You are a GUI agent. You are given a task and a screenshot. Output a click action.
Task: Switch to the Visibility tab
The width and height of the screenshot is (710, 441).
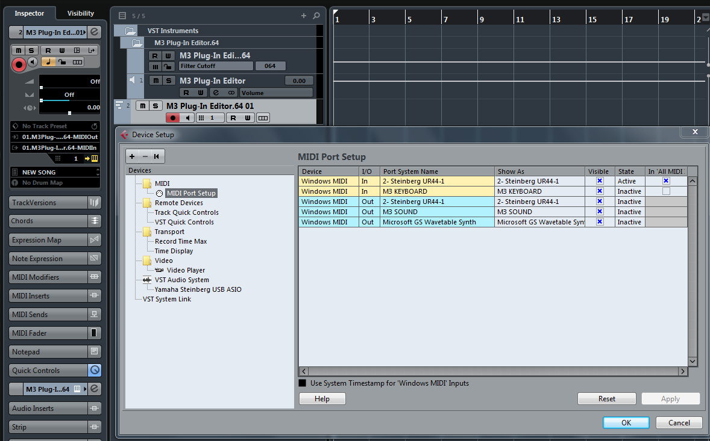pos(81,13)
